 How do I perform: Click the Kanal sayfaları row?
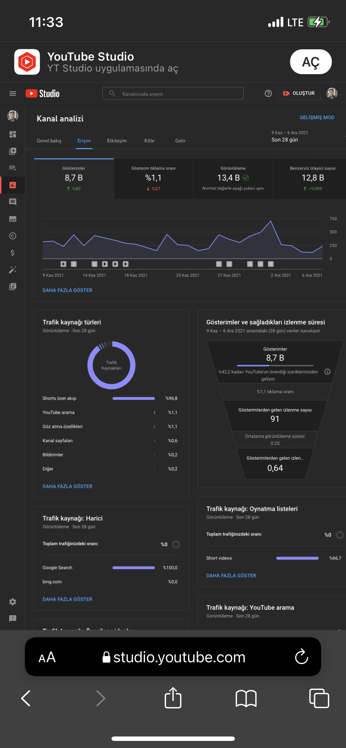(x=110, y=440)
